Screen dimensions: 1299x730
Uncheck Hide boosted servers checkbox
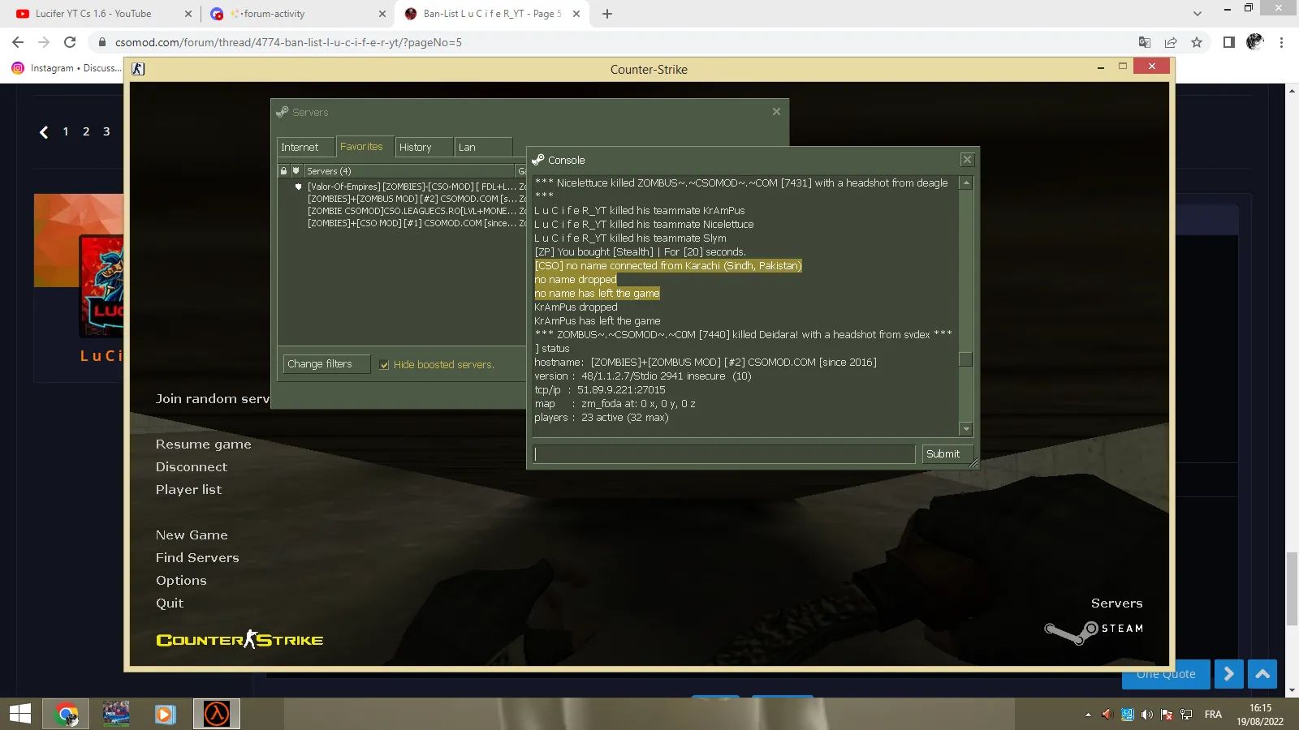[385, 365]
